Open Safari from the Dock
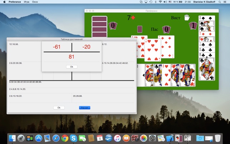The image size is (230, 144). [56, 138]
